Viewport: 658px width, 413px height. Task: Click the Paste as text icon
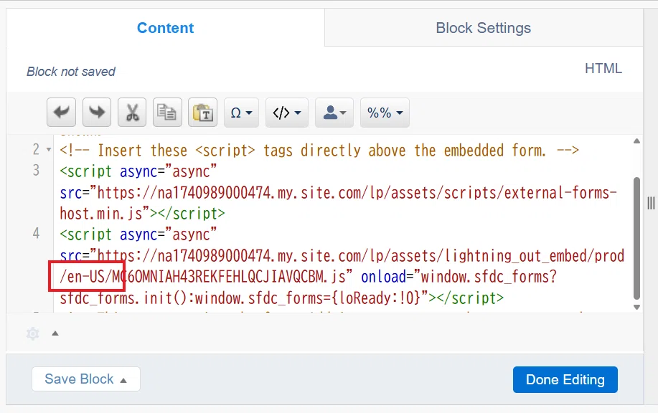point(202,113)
